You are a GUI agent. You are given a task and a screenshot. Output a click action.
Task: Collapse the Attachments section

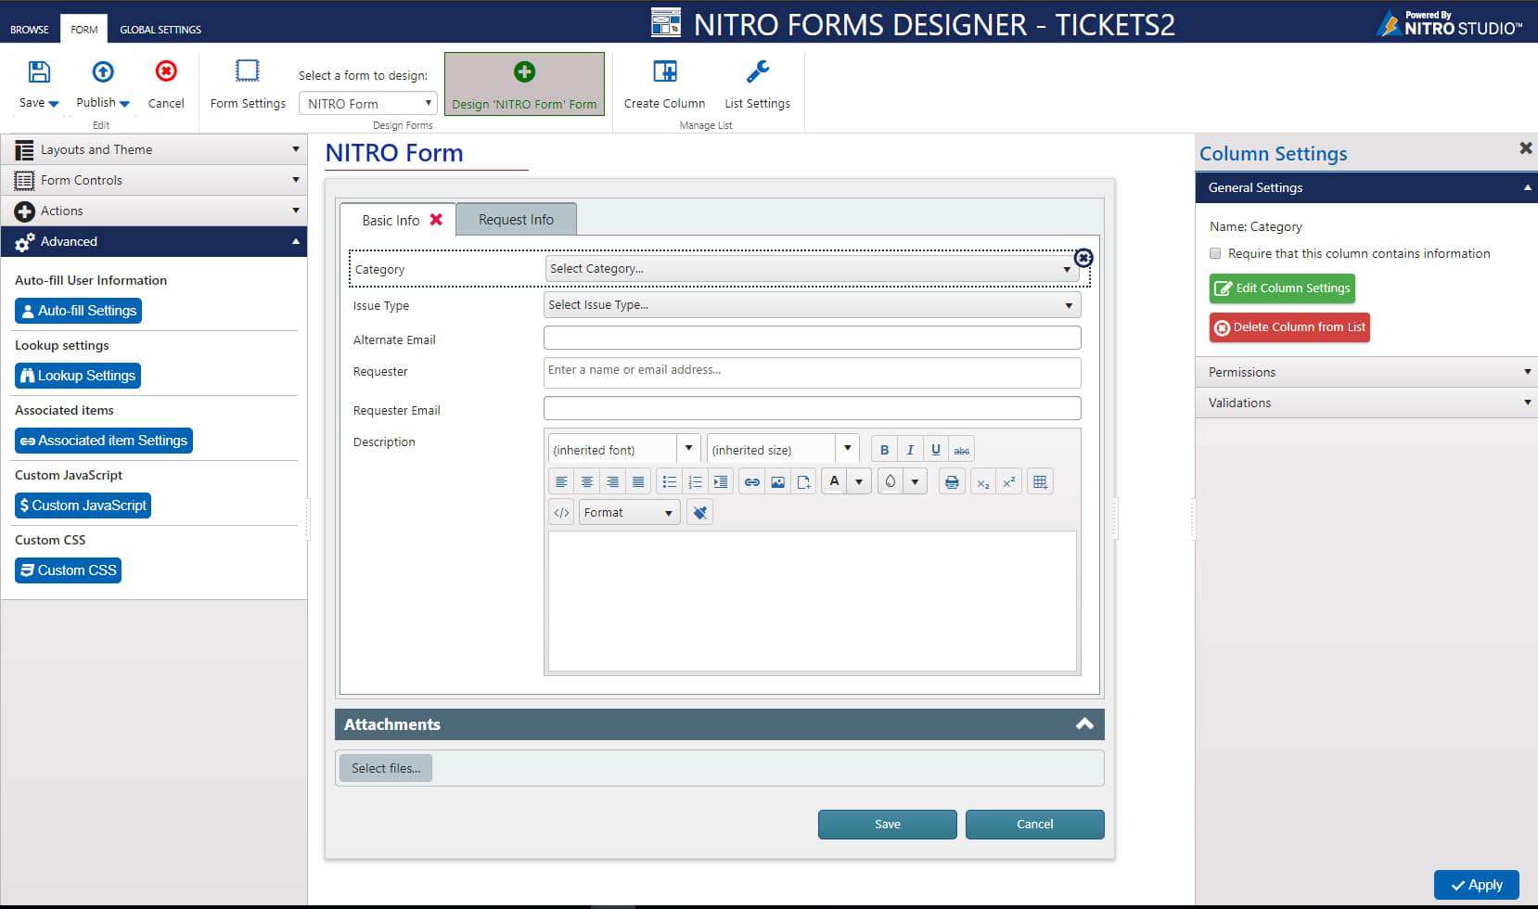(1084, 724)
